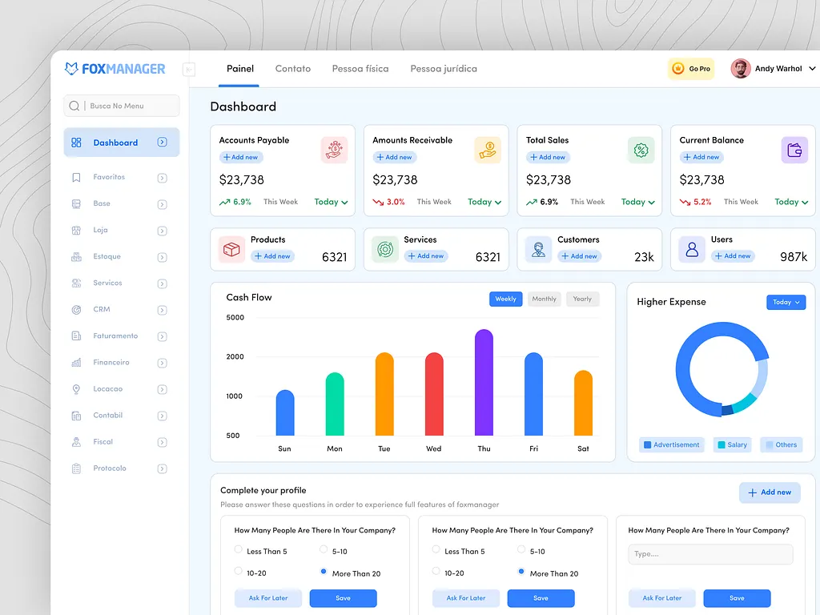
Task: Click the Go Pro button
Action: [x=691, y=69]
